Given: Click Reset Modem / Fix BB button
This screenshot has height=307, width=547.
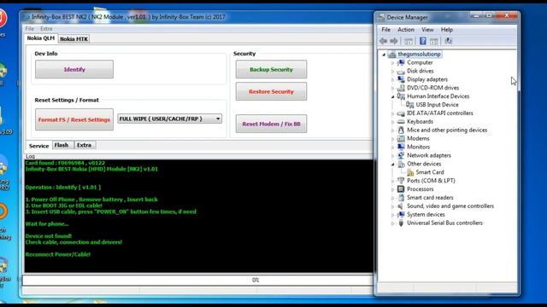Looking at the screenshot, I should tap(271, 124).
